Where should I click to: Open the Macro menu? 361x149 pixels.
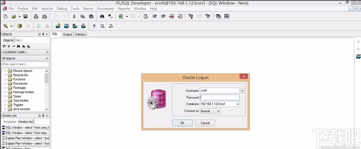[88, 9]
